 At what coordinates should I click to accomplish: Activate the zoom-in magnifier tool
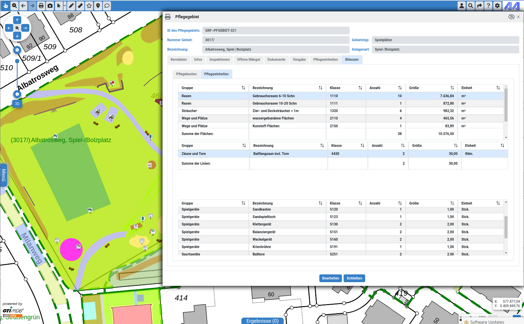[x=14, y=6]
